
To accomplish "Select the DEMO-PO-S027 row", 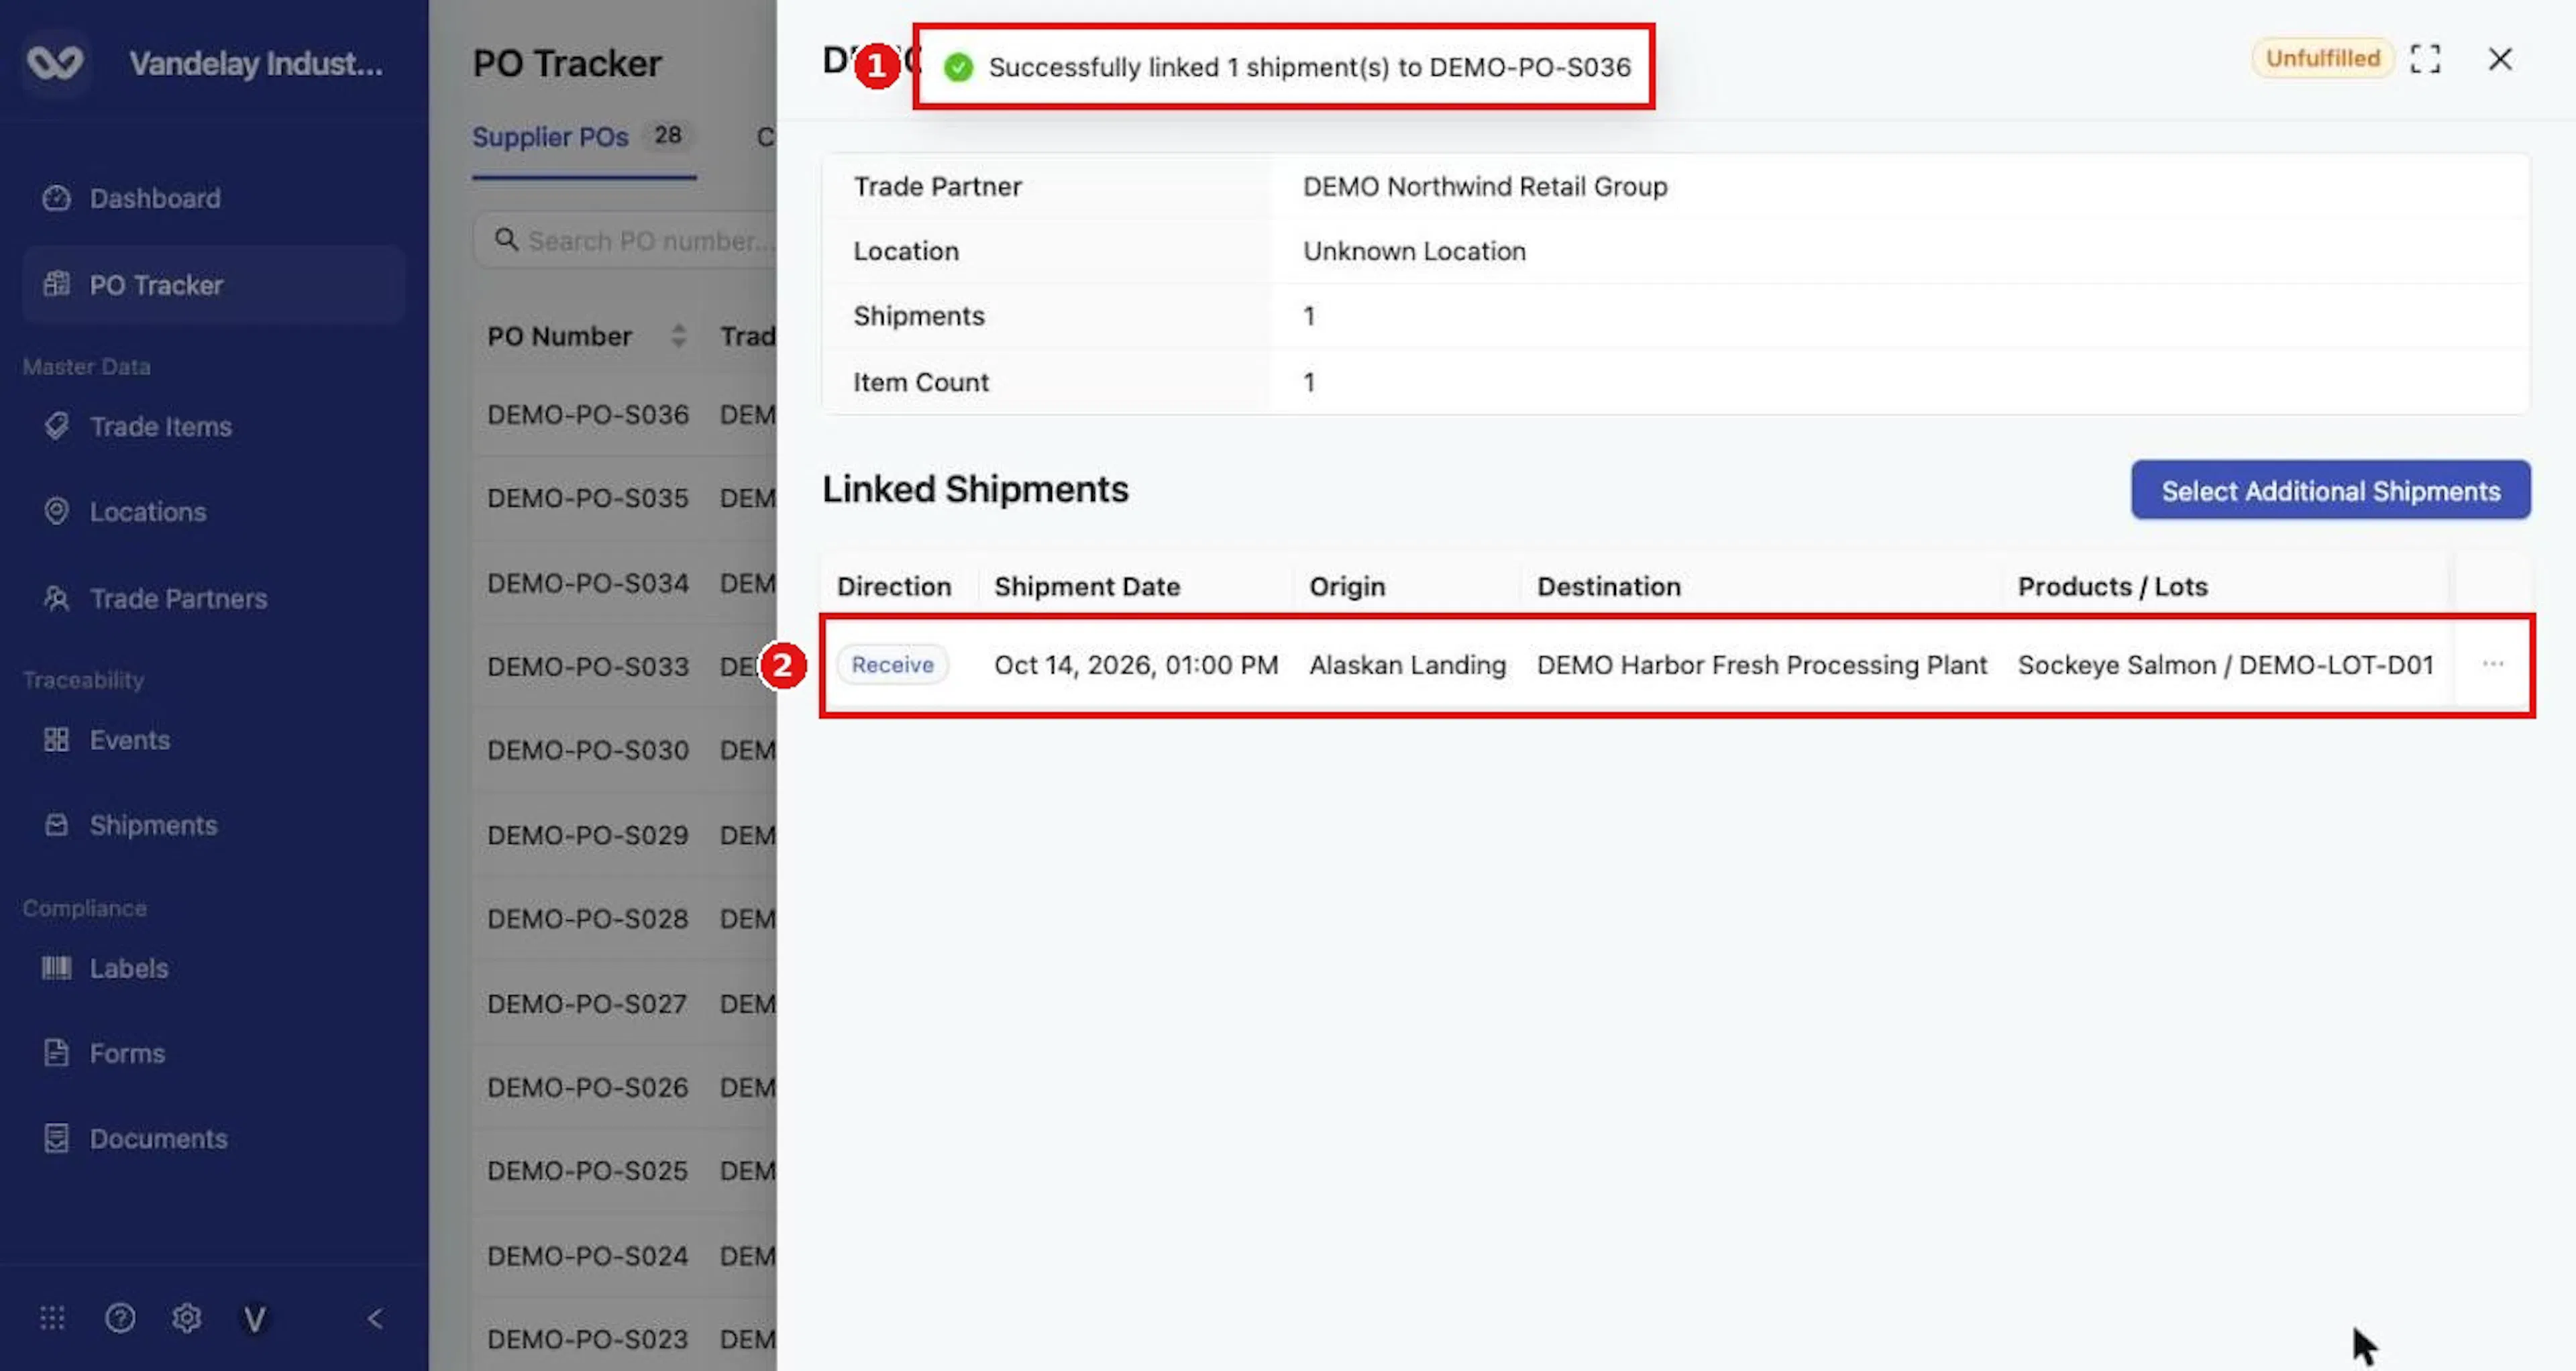I will (x=624, y=1003).
